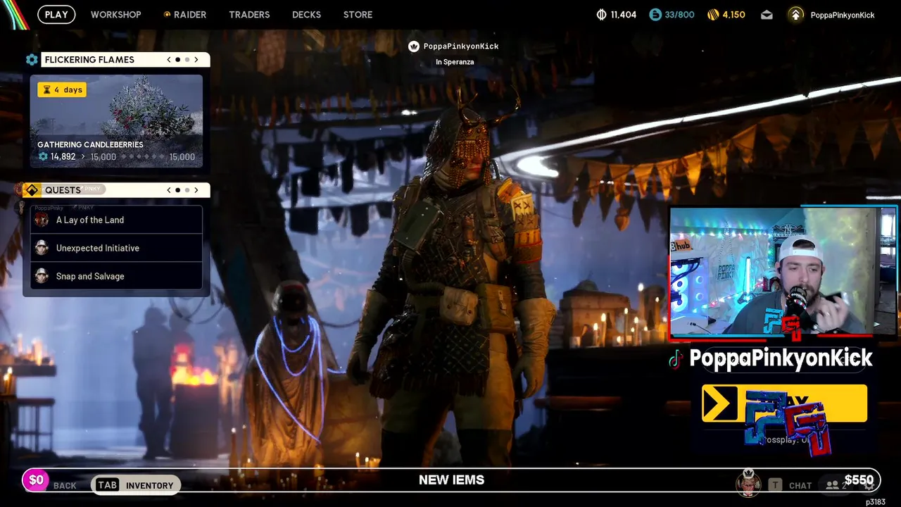Click the PoppaPinkyonKick nameplate above the character

pos(461,46)
